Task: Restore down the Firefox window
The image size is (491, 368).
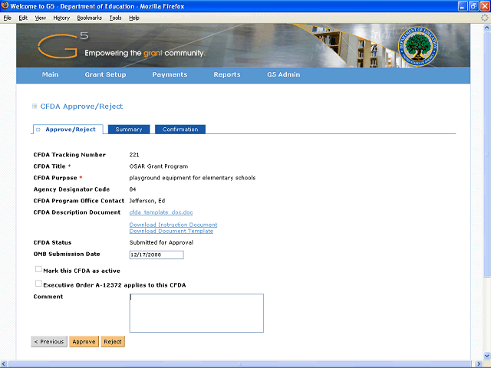Action: [x=474, y=6]
